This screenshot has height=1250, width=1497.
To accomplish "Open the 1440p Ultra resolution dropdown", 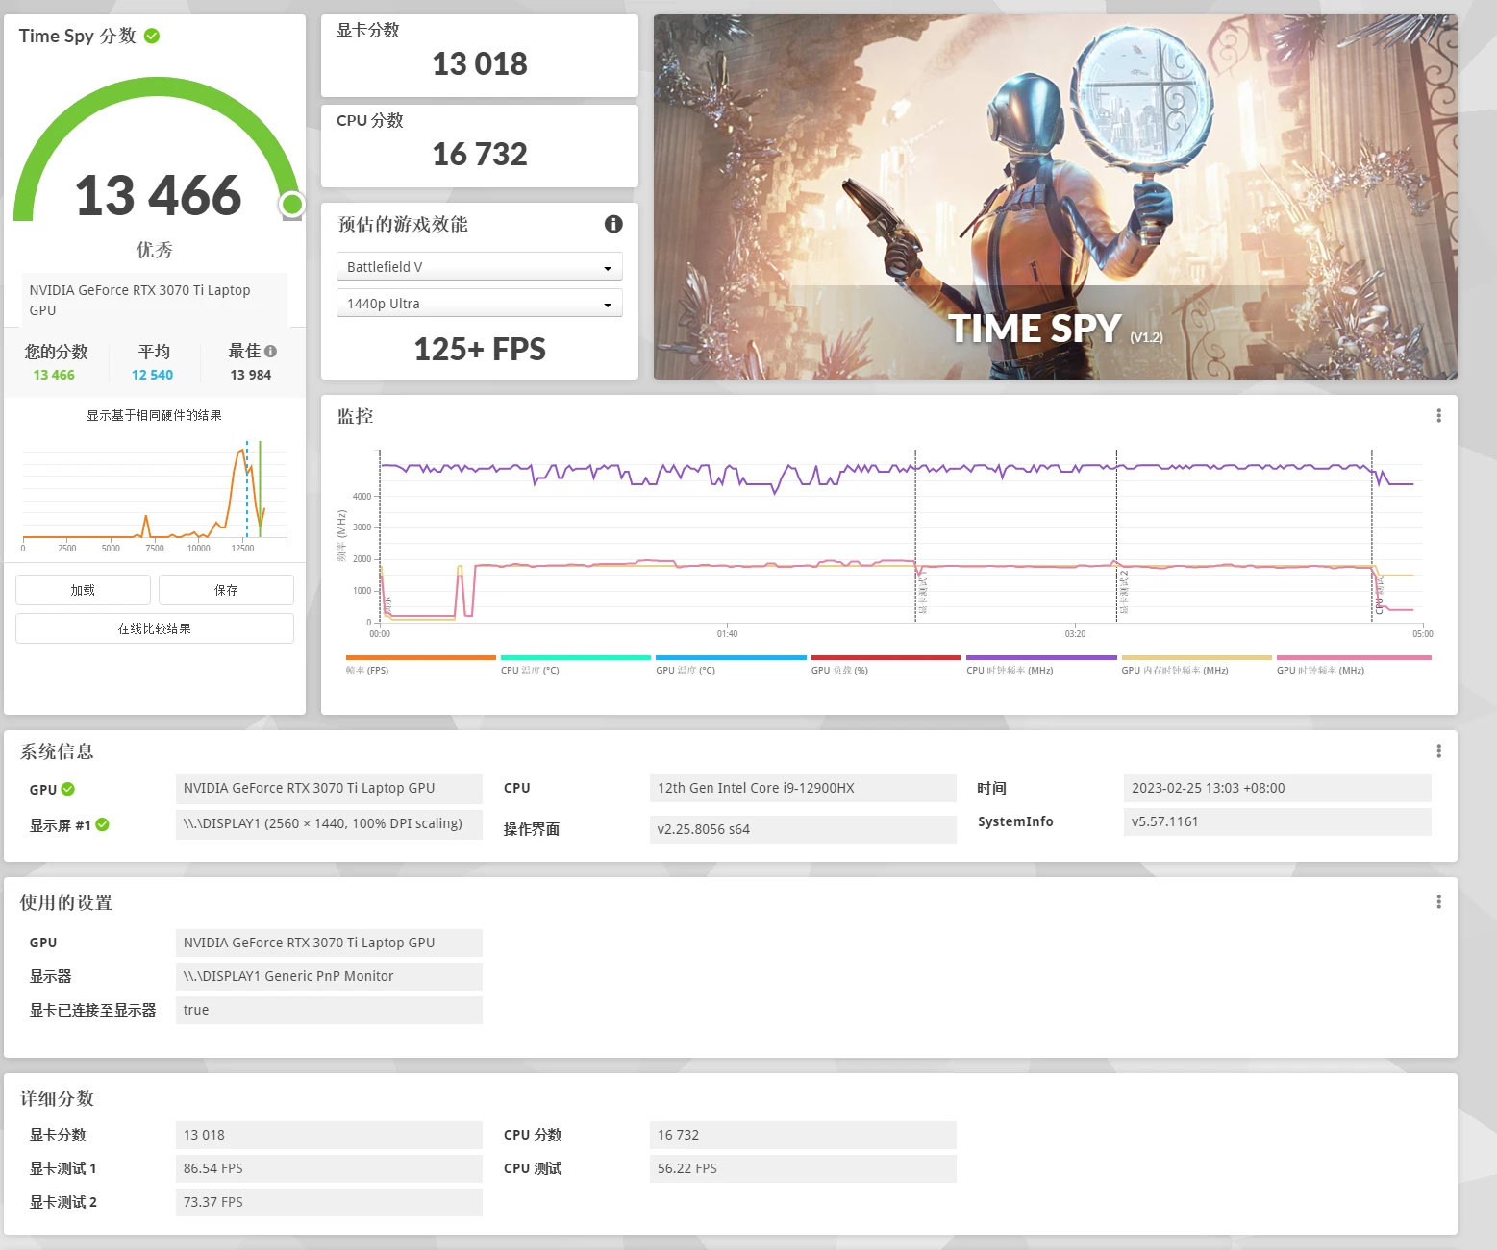I will click(x=480, y=303).
